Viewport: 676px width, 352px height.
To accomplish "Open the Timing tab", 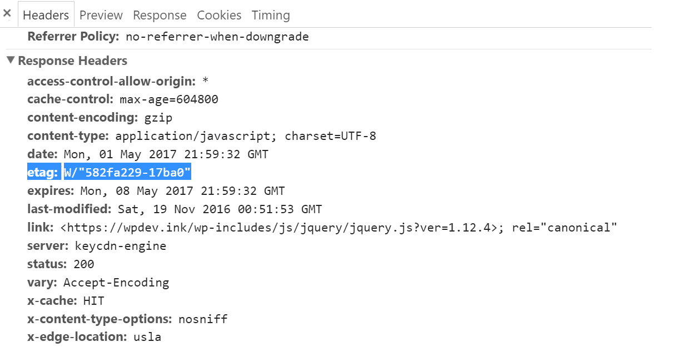I will (271, 15).
